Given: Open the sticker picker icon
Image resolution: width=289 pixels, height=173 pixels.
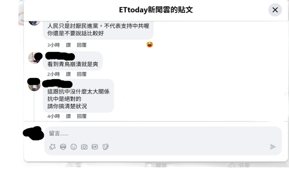Looking at the screenshot, I should [106, 147].
